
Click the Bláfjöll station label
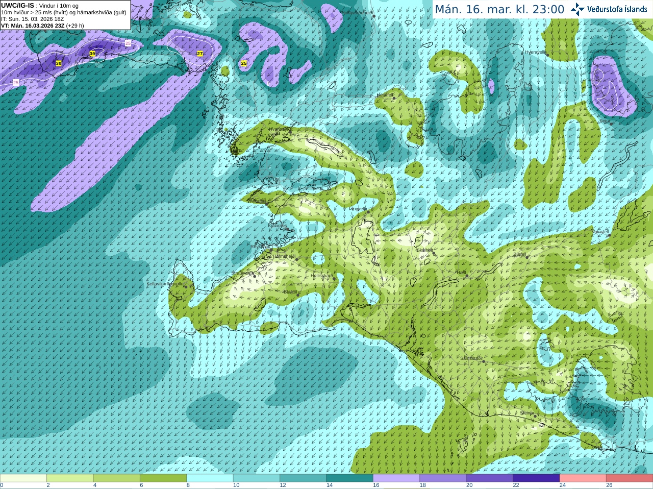290,292
